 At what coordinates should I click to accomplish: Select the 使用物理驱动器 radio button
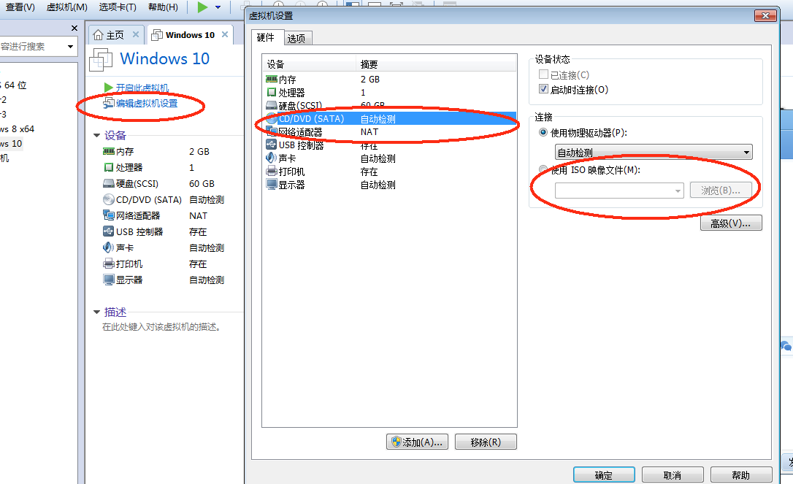pyautogui.click(x=543, y=133)
